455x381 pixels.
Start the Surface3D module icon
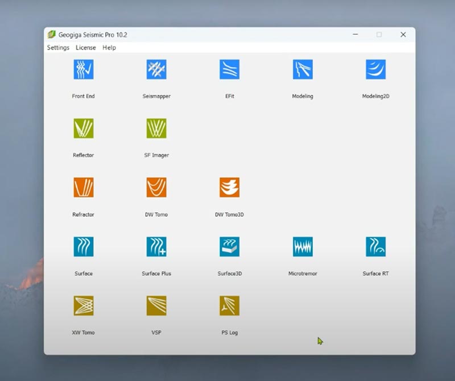[x=230, y=247]
